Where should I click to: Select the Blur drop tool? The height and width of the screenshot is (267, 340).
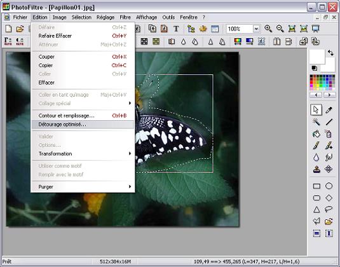[316, 157]
